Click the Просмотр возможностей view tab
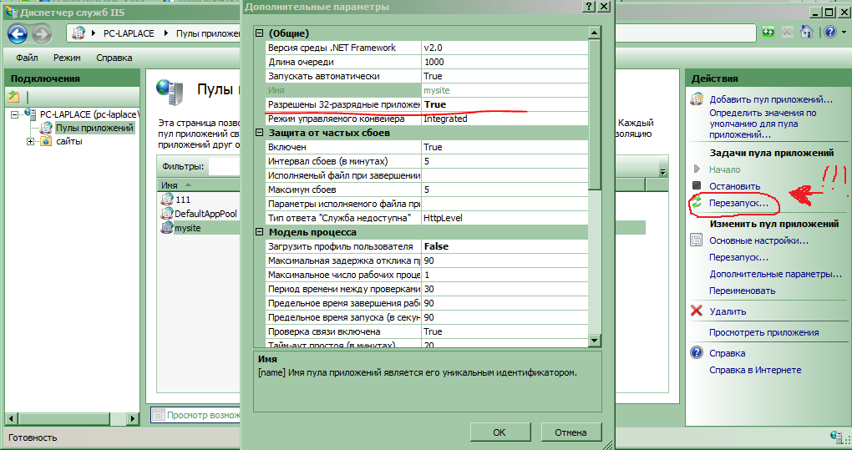The width and height of the screenshot is (852, 450). coord(195,415)
